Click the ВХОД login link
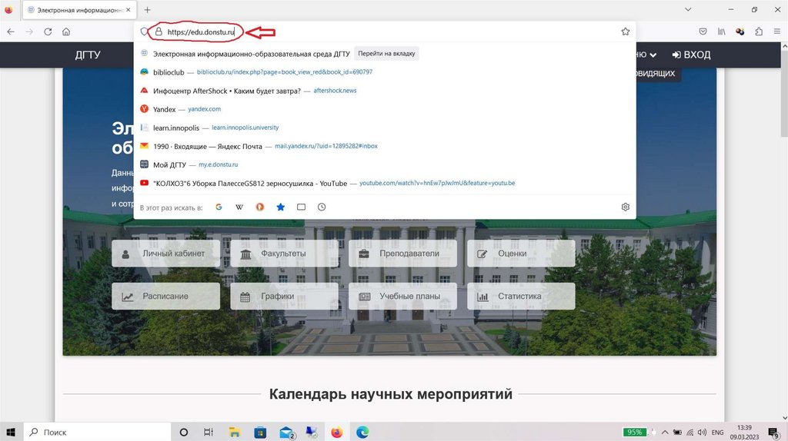788x441 pixels. 690,55
